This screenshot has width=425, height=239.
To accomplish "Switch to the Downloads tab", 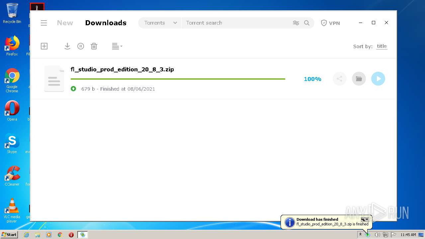I will pos(106,23).
